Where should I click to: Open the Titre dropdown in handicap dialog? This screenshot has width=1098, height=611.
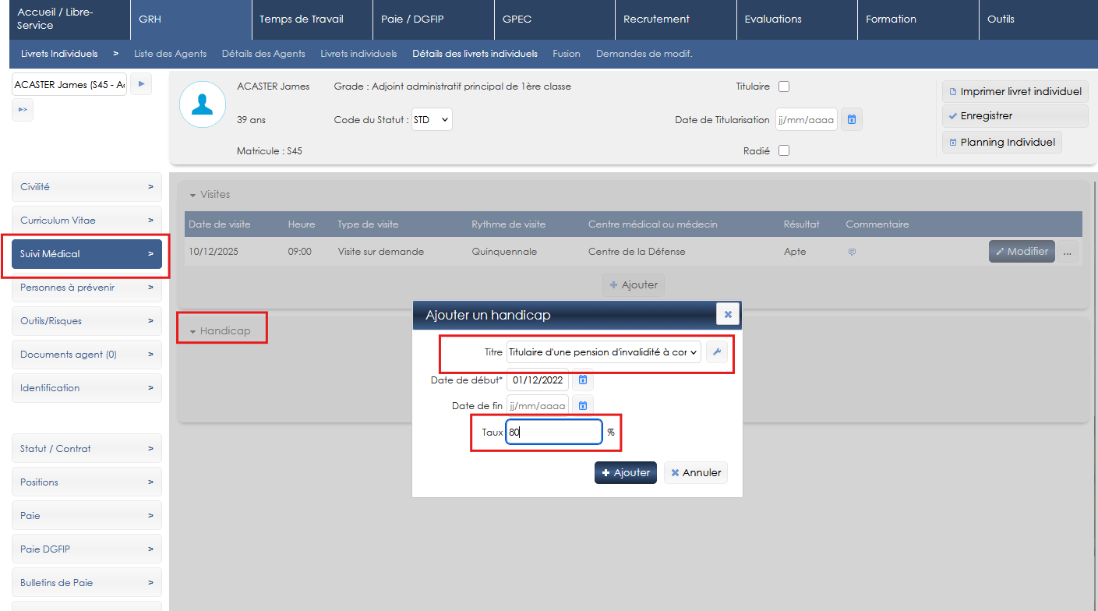pos(603,352)
